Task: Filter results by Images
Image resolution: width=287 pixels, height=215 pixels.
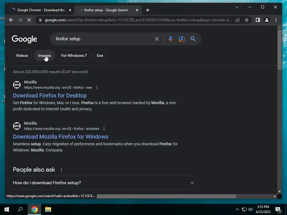Action: point(45,55)
